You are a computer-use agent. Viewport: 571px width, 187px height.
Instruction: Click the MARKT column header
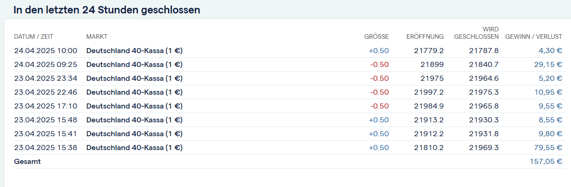pyautogui.click(x=97, y=36)
